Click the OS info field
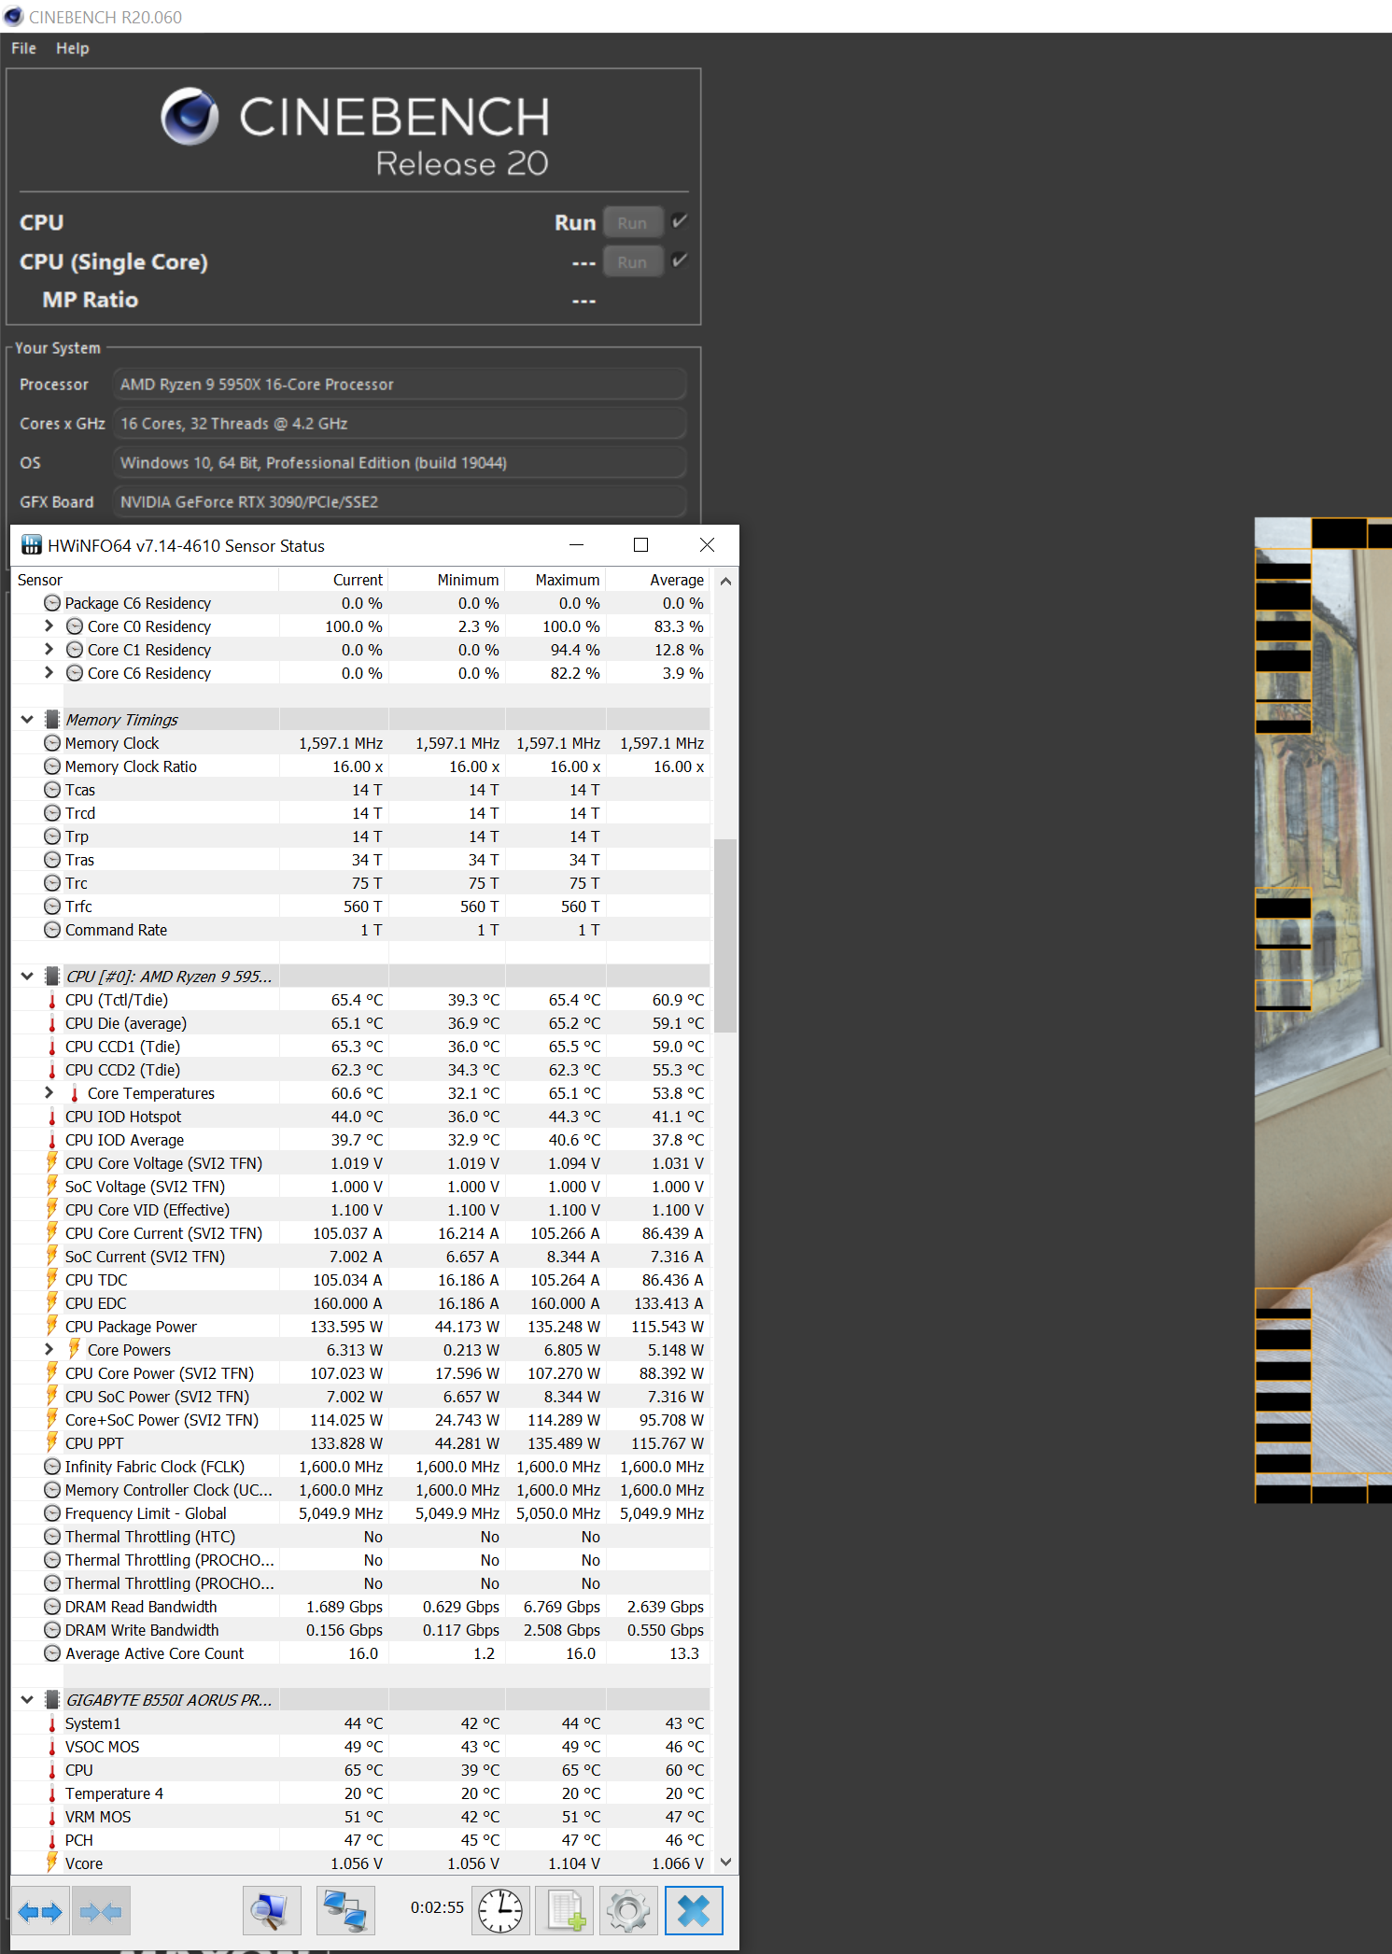 pos(400,463)
